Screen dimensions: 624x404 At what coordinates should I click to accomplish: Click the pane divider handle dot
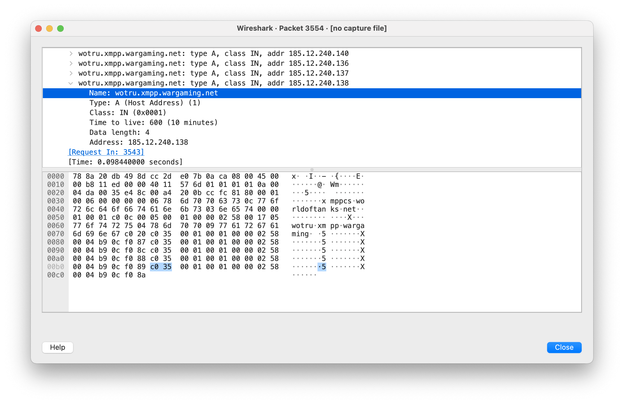point(312,170)
